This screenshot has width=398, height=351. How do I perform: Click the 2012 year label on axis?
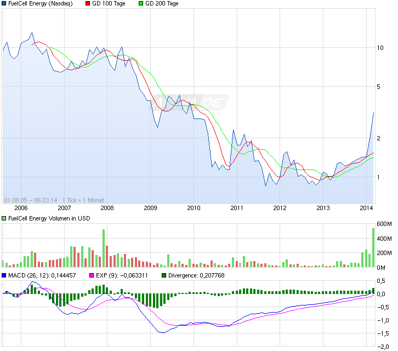coord(280,208)
